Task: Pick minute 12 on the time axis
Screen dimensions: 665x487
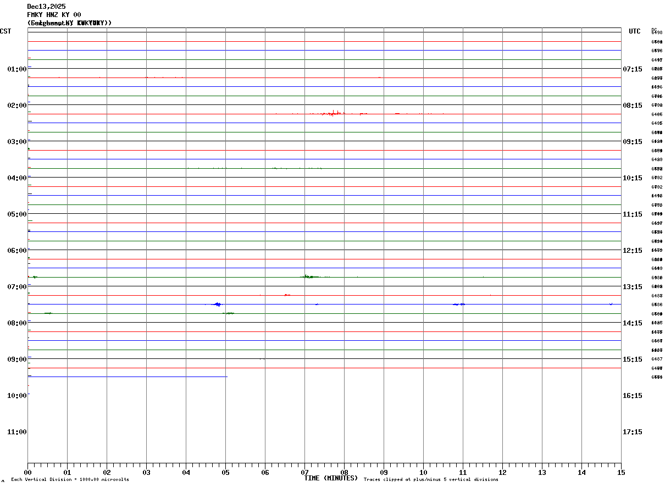Action: pos(502,472)
